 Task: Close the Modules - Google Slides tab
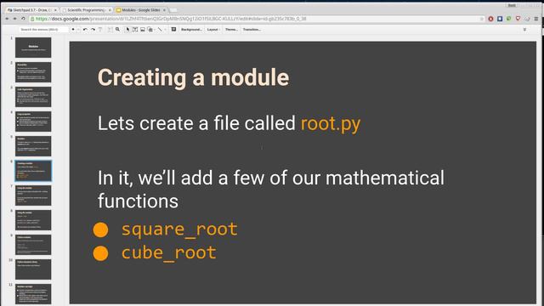164,10
